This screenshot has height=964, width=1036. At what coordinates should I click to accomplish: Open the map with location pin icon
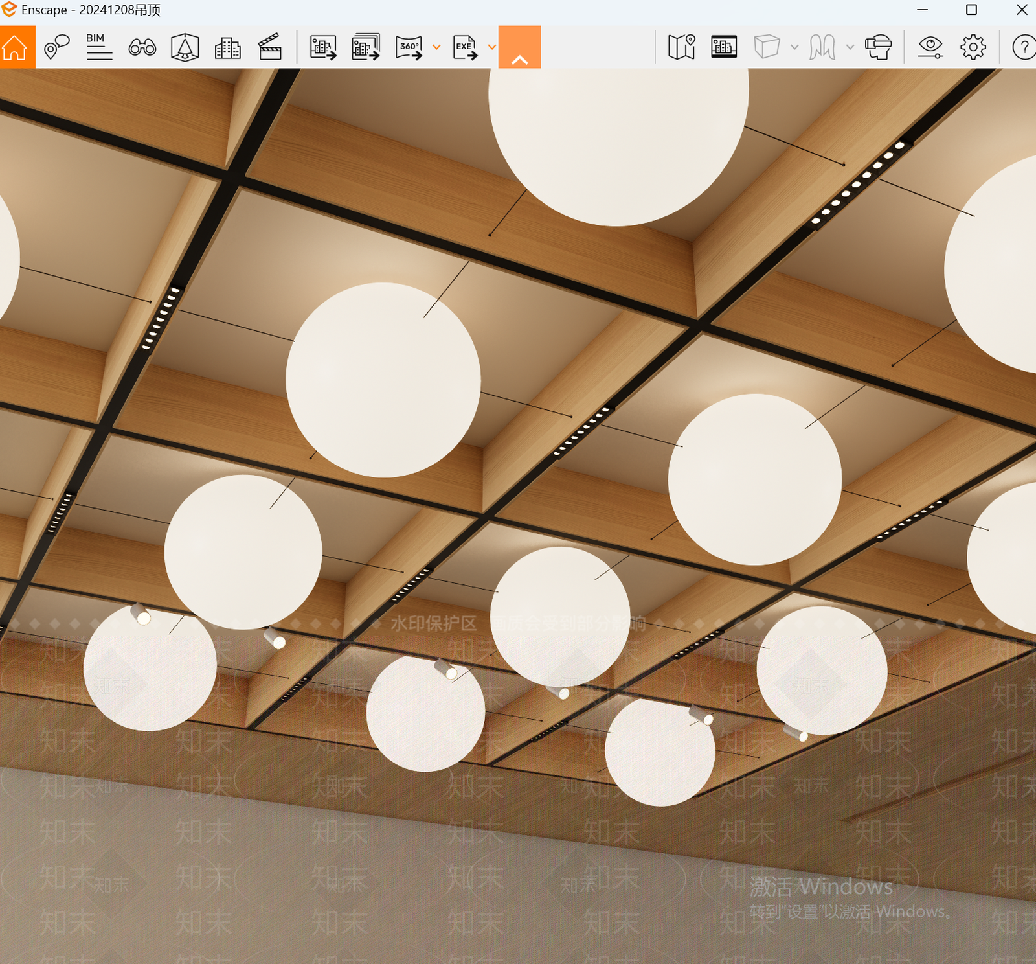[x=682, y=47]
